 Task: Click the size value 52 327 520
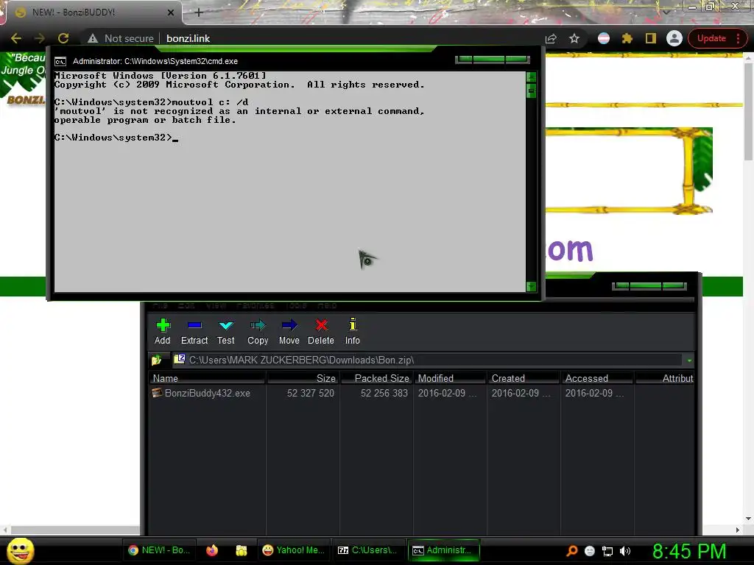(x=310, y=393)
